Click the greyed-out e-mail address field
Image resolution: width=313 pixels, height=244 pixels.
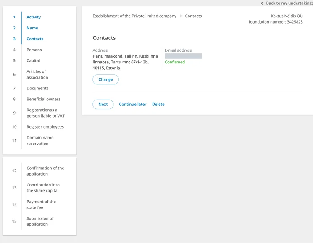point(183,56)
